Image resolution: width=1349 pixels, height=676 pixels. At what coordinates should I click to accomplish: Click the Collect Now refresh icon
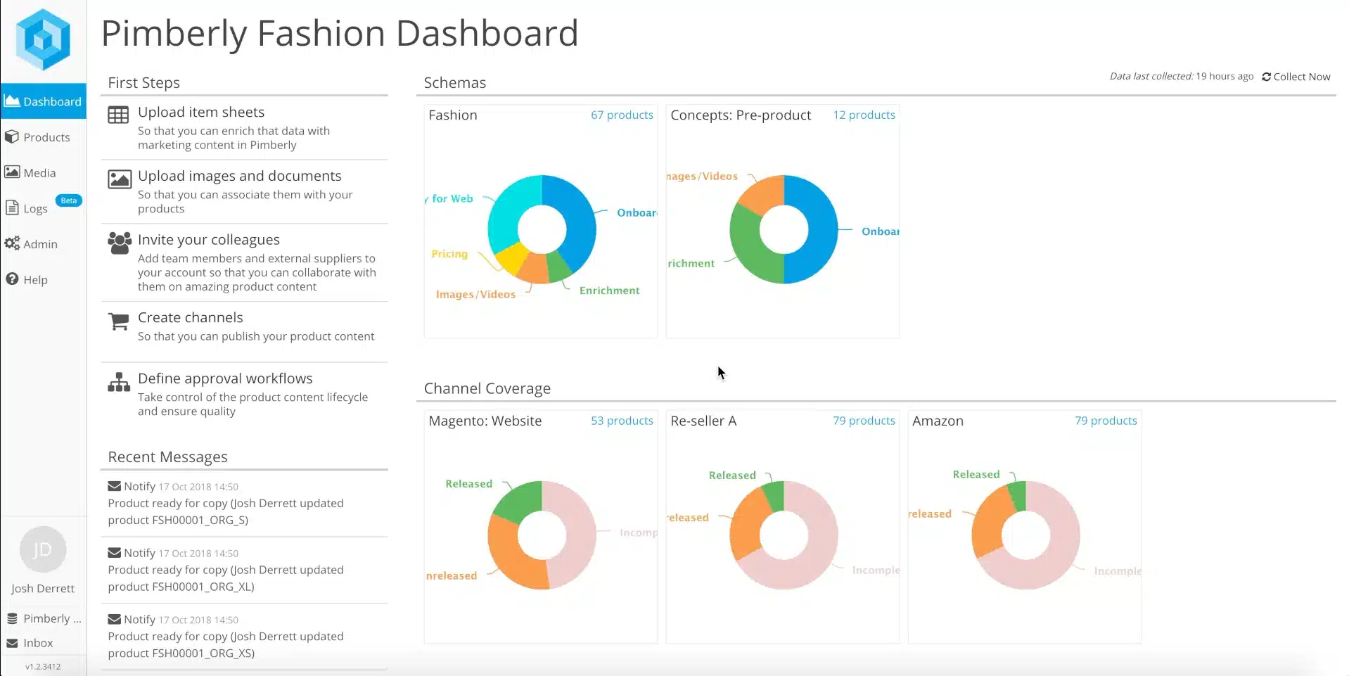(1266, 77)
